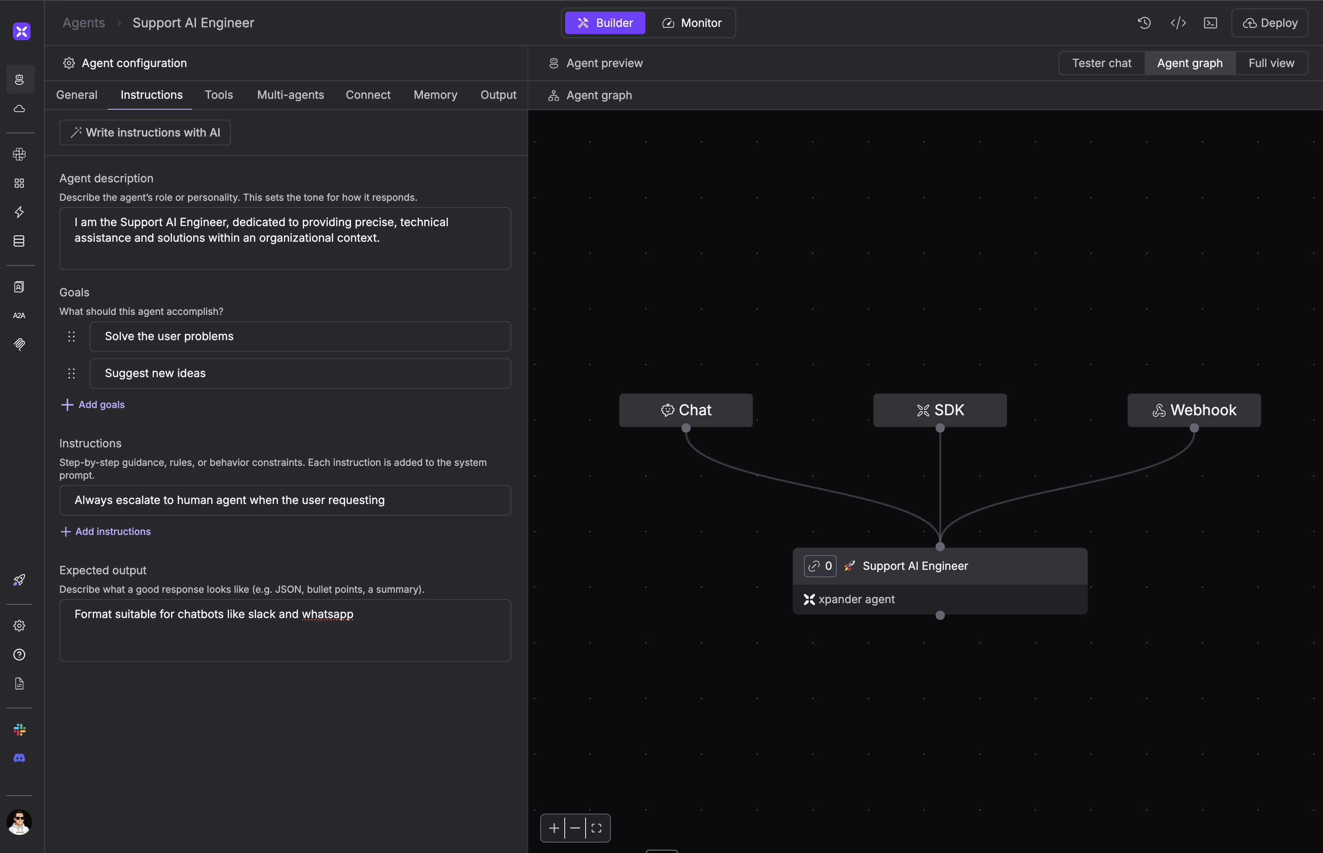Grab drag handle of Solve the user problems goal
Viewport: 1323px width, 853px height.
click(71, 337)
